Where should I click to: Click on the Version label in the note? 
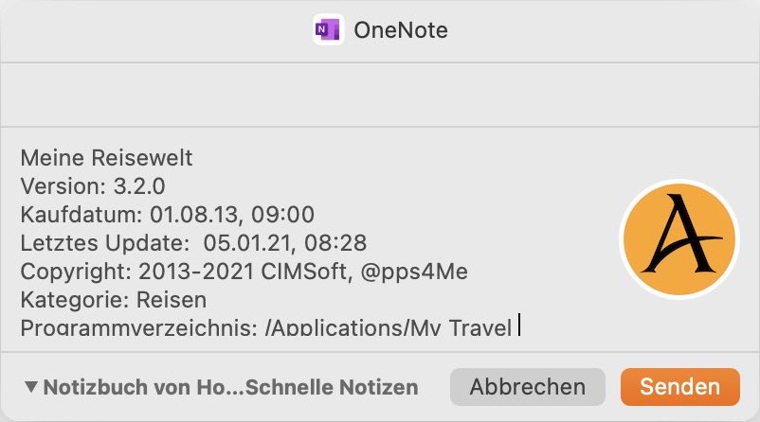pyautogui.click(x=63, y=186)
